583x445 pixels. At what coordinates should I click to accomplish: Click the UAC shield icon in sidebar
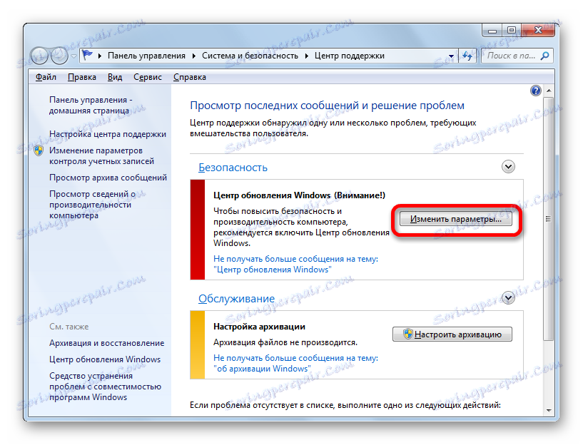click(39, 150)
